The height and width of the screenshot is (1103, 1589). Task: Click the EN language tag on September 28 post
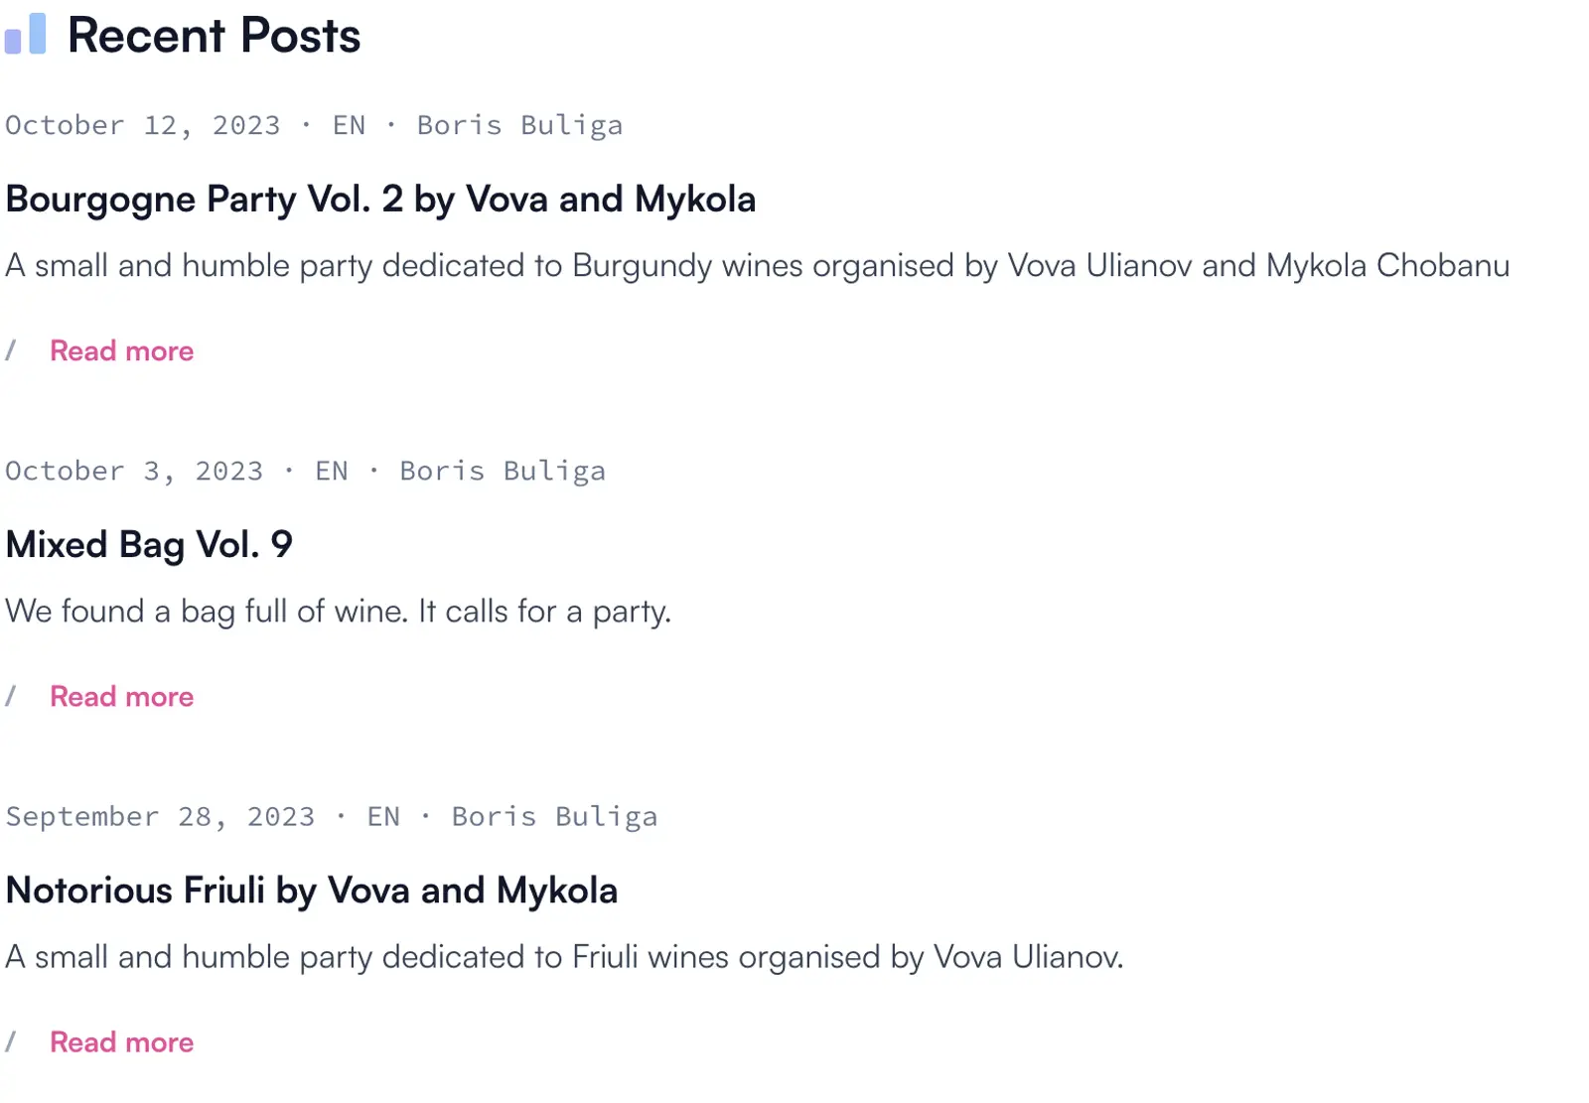[383, 817]
